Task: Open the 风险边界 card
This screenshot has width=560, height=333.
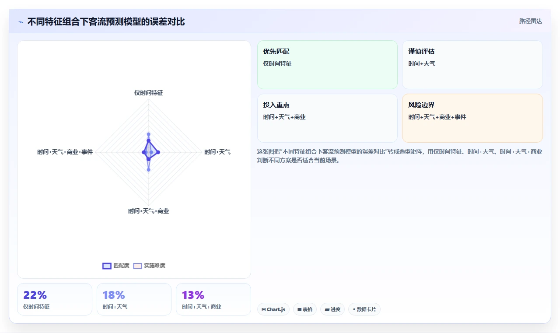Action: tap(472, 118)
